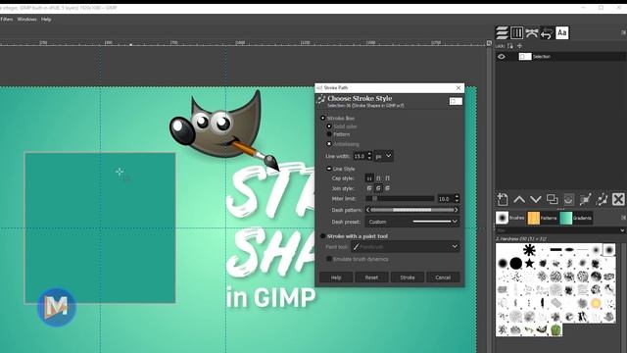The image size is (627, 353).
Task: Choose the miter join style icon
Action: 369,187
